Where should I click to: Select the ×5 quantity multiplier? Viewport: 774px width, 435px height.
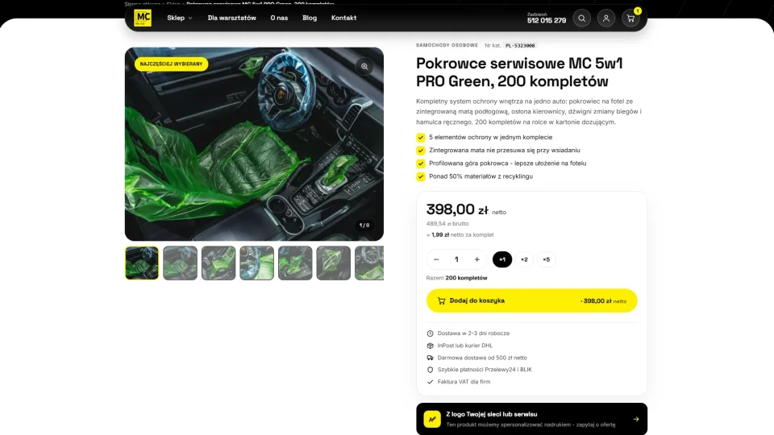(547, 259)
